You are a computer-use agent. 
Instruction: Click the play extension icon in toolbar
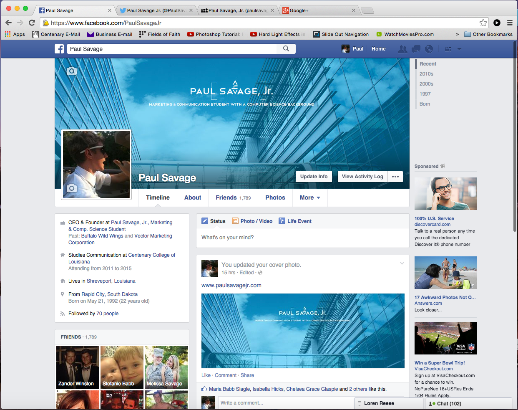point(497,23)
